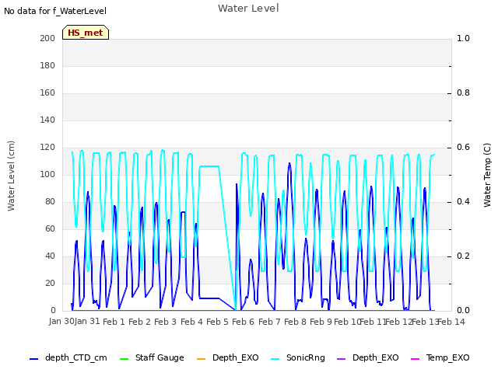498x373 pixels.
Task: Click the 200 tick on left axis
Action: click(x=47, y=38)
